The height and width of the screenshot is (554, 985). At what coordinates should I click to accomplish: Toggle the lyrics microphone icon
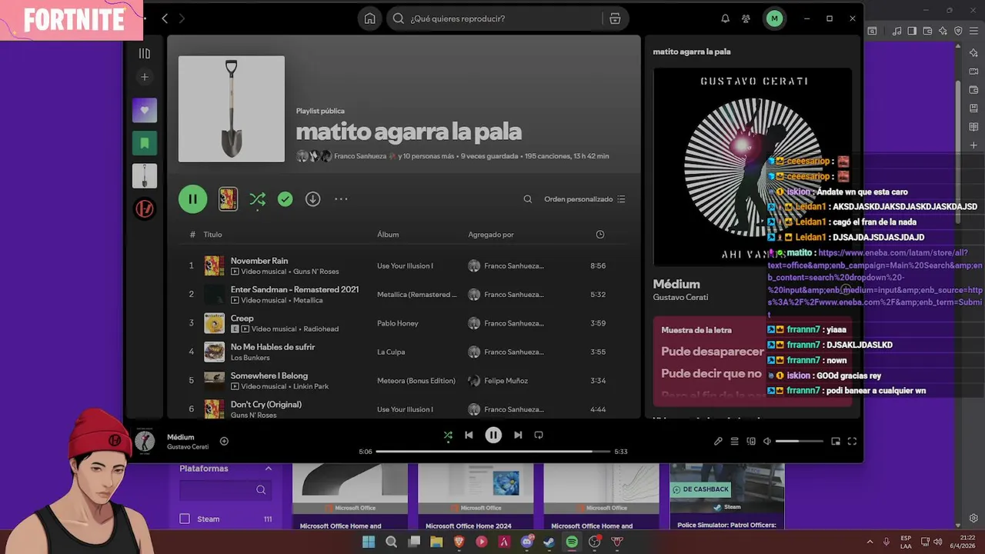[718, 442]
